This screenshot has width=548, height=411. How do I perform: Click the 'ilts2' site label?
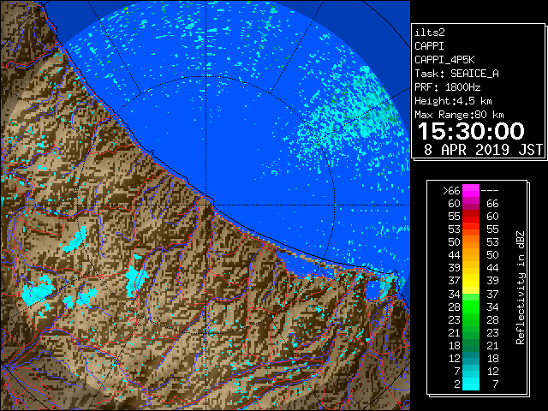coord(430,33)
